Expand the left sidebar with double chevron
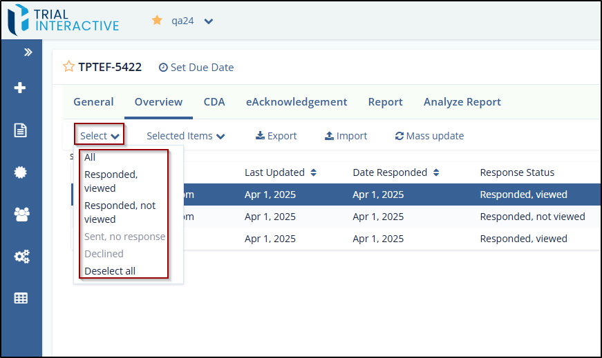The width and height of the screenshot is (602, 358). pos(28,52)
